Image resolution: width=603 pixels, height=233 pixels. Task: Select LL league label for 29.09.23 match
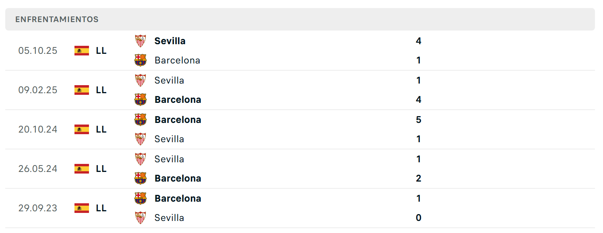[x=101, y=208]
